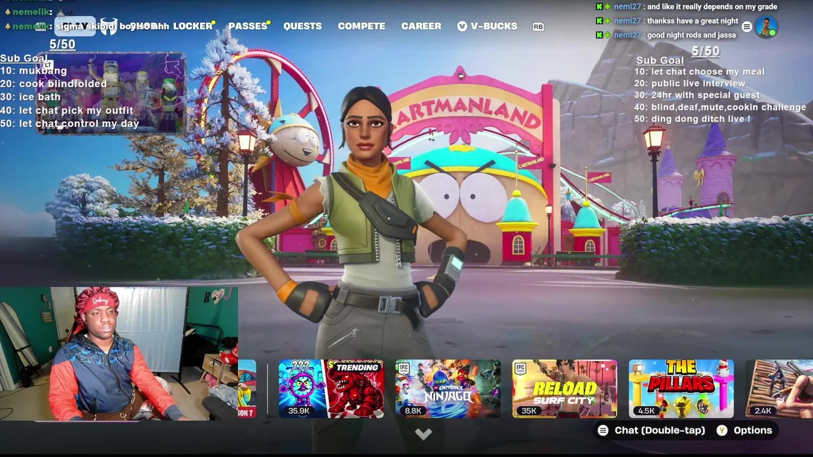Open the Options button
This screenshot has height=457, width=813.
744,430
